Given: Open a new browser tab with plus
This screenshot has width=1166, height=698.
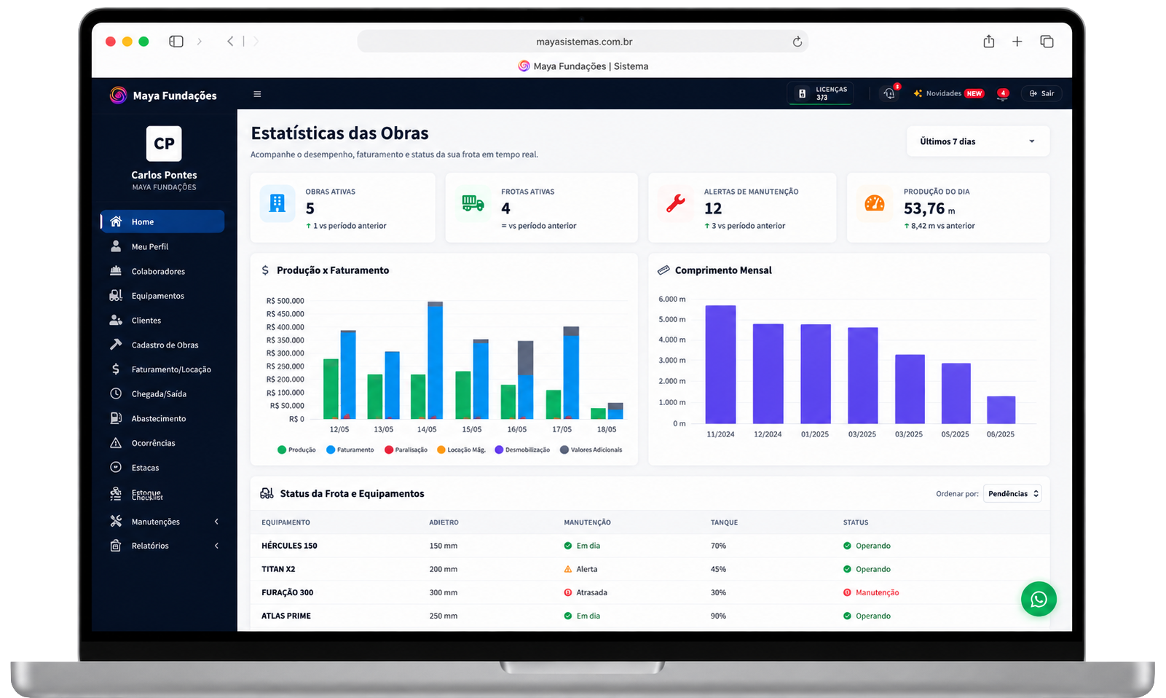Looking at the screenshot, I should [1017, 42].
